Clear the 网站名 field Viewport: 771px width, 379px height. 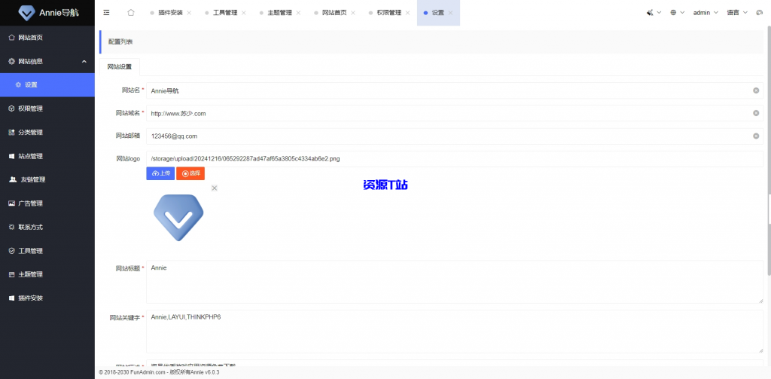(756, 90)
